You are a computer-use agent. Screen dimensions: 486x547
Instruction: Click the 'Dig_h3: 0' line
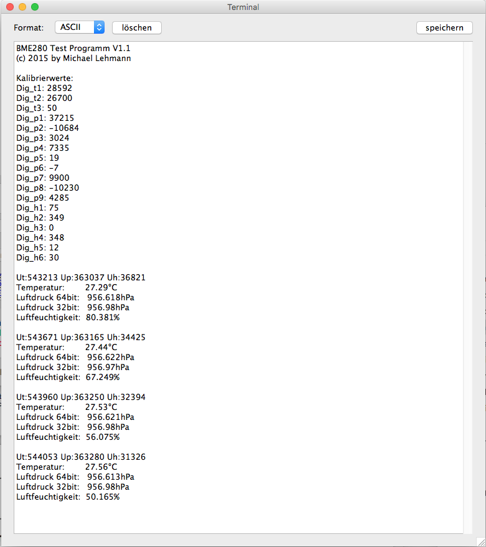click(x=35, y=228)
